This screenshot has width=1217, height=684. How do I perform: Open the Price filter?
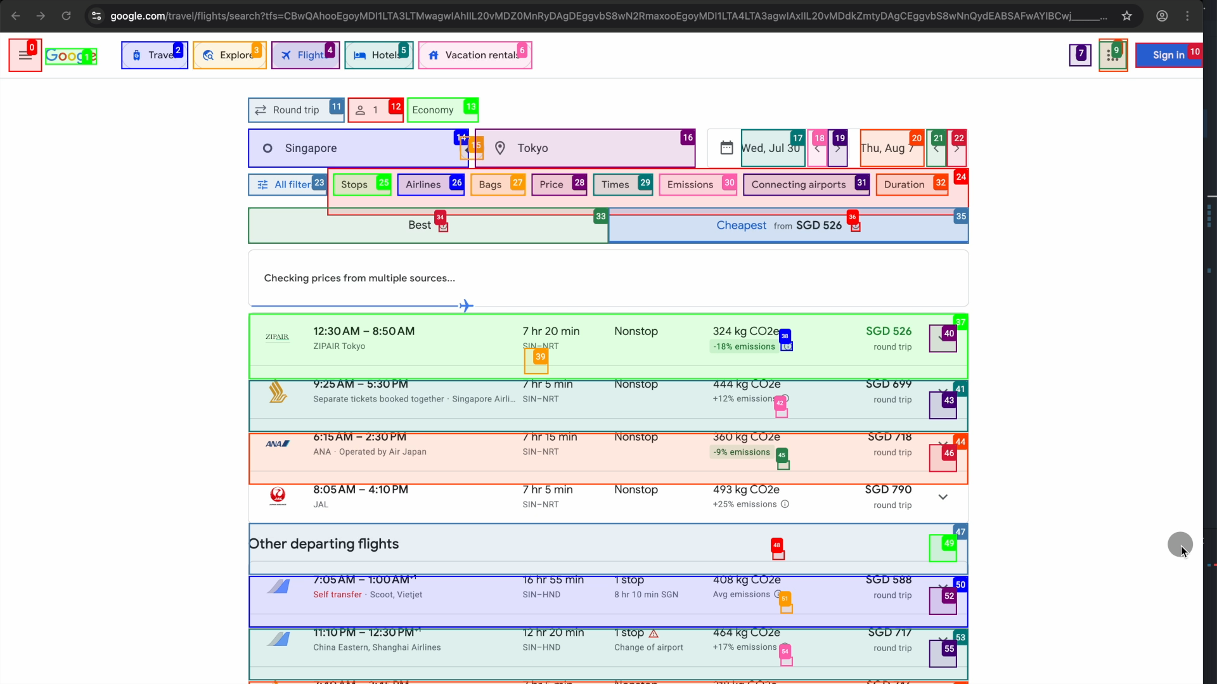(559, 184)
